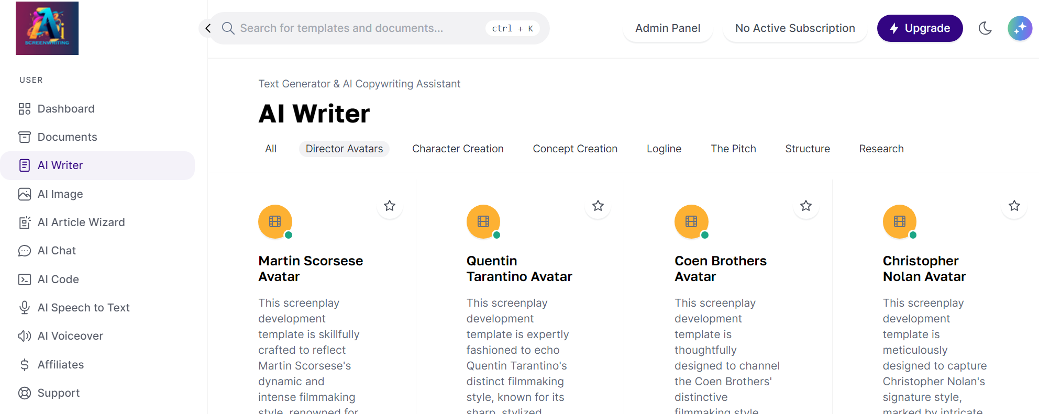Switch to the Structure tab

[808, 149]
